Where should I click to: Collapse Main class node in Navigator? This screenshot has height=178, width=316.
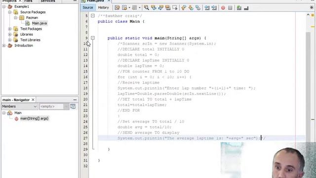click(x=4, y=113)
